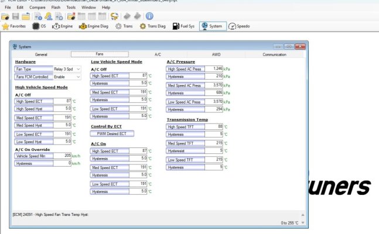Click the close file folder icon with blue arrow

(x=26, y=16)
